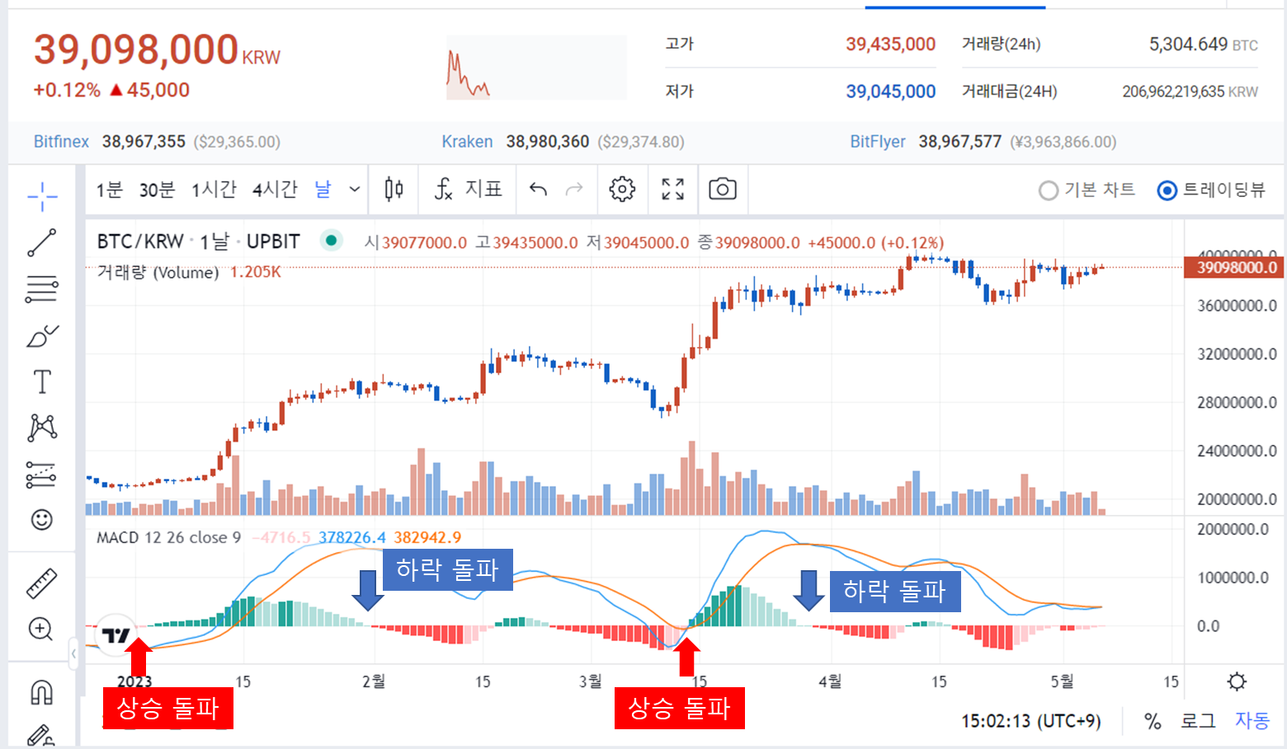Image resolution: width=1287 pixels, height=749 pixels.
Task: Open the Kraken price link
Action: [x=467, y=142]
